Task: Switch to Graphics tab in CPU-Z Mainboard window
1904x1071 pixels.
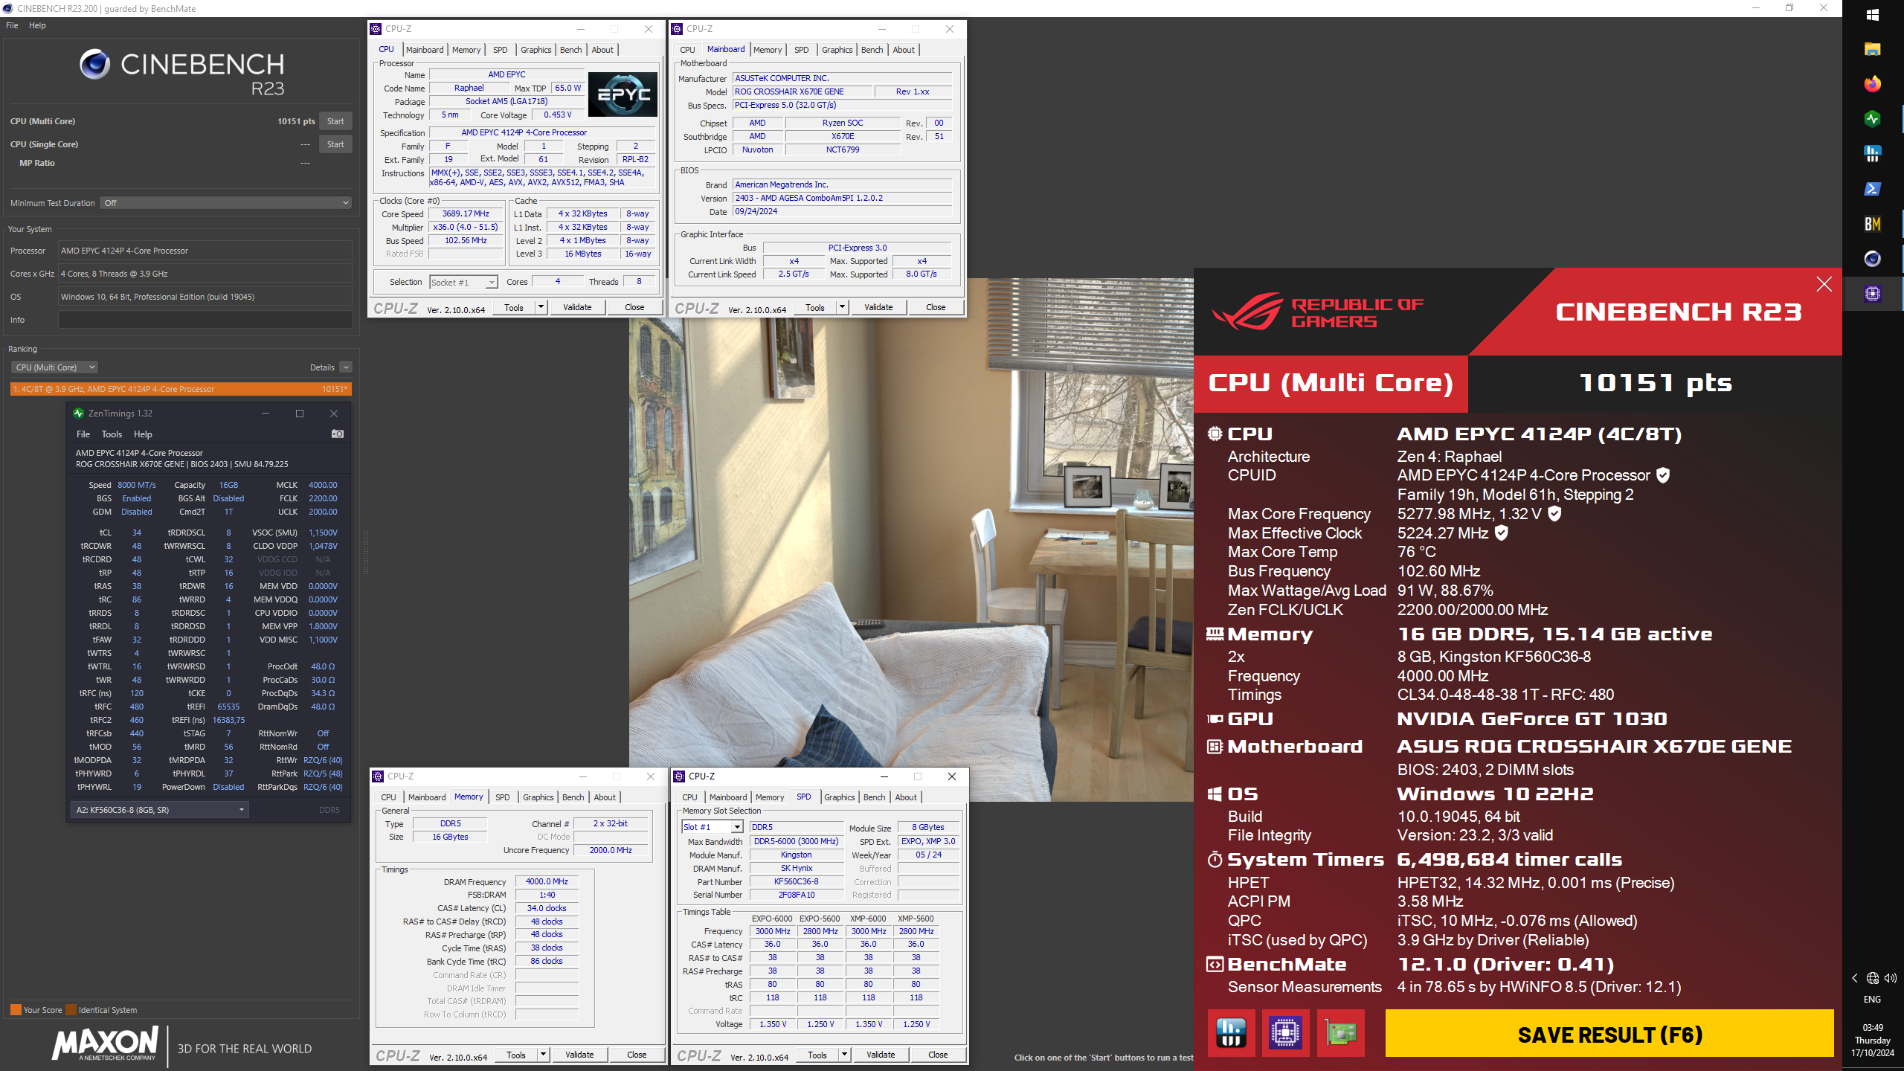Action: point(837,50)
